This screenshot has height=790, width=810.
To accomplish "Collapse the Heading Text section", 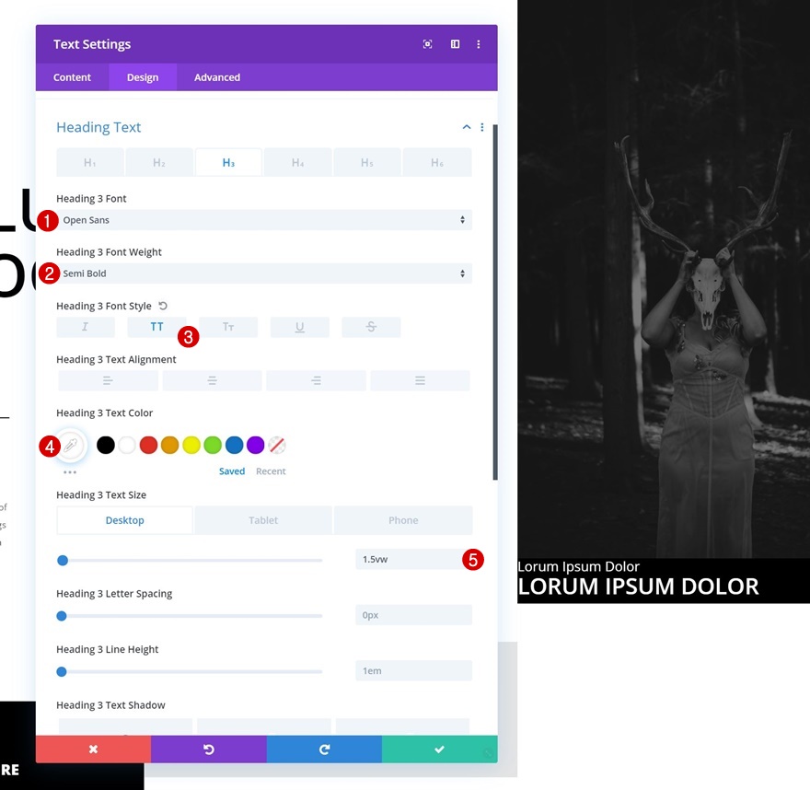I will (x=467, y=127).
